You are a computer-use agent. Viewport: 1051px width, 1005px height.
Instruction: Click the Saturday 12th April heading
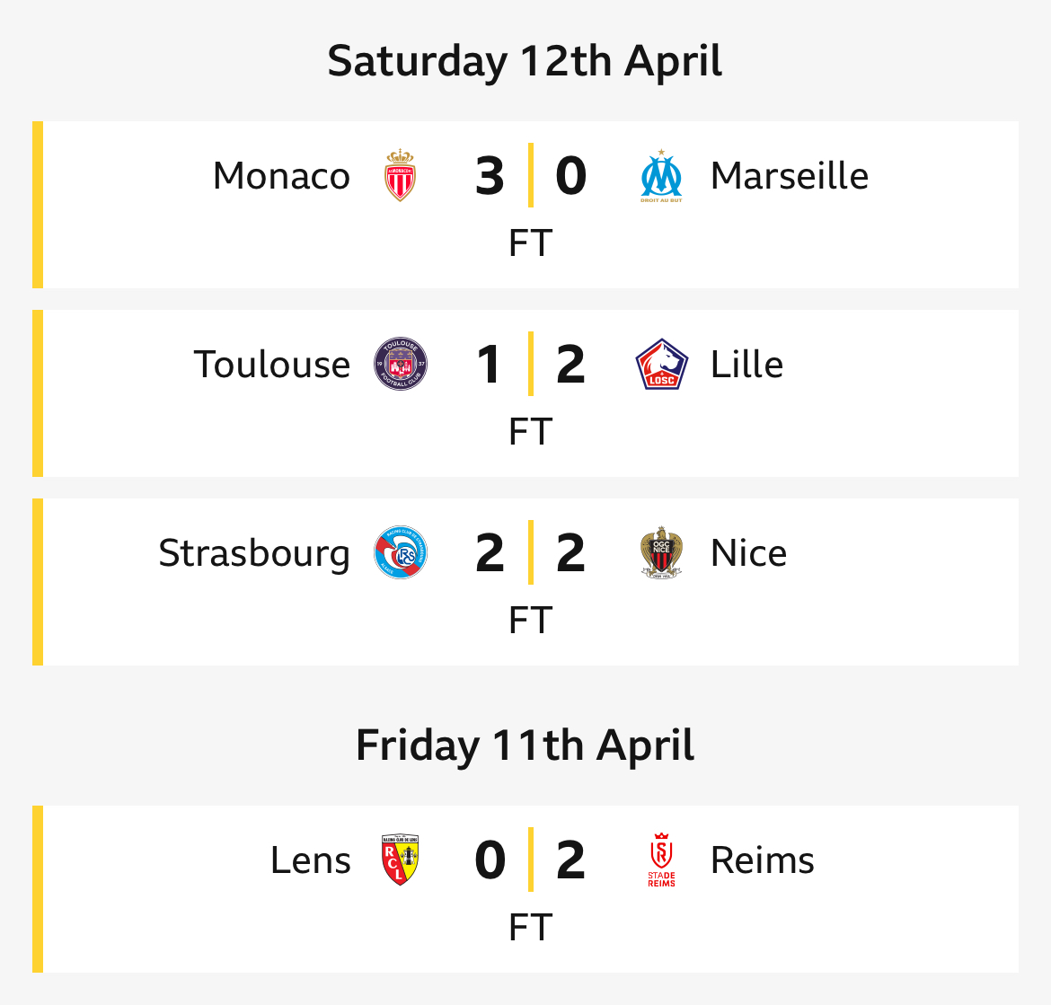tap(525, 62)
